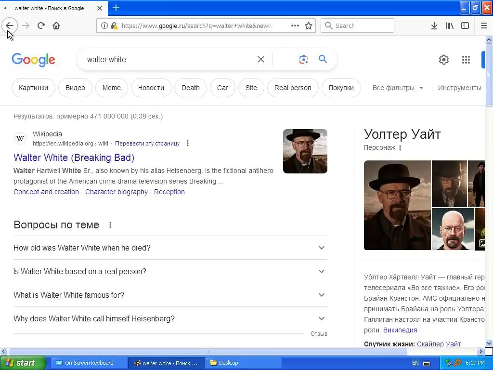
Task: Click the forward navigation arrow
Action: 26,26
